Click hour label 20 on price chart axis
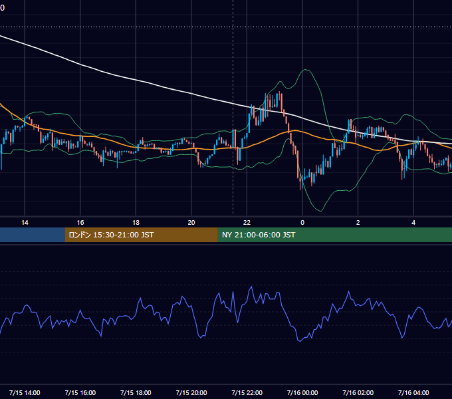 tap(191, 223)
